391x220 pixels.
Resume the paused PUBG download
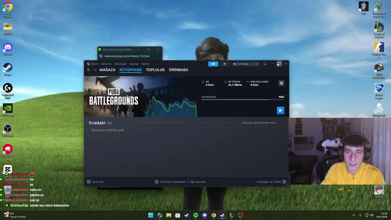[x=280, y=110]
